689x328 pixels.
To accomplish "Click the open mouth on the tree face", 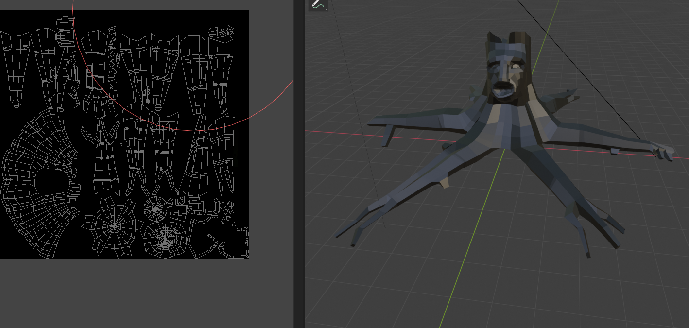I will [x=502, y=90].
